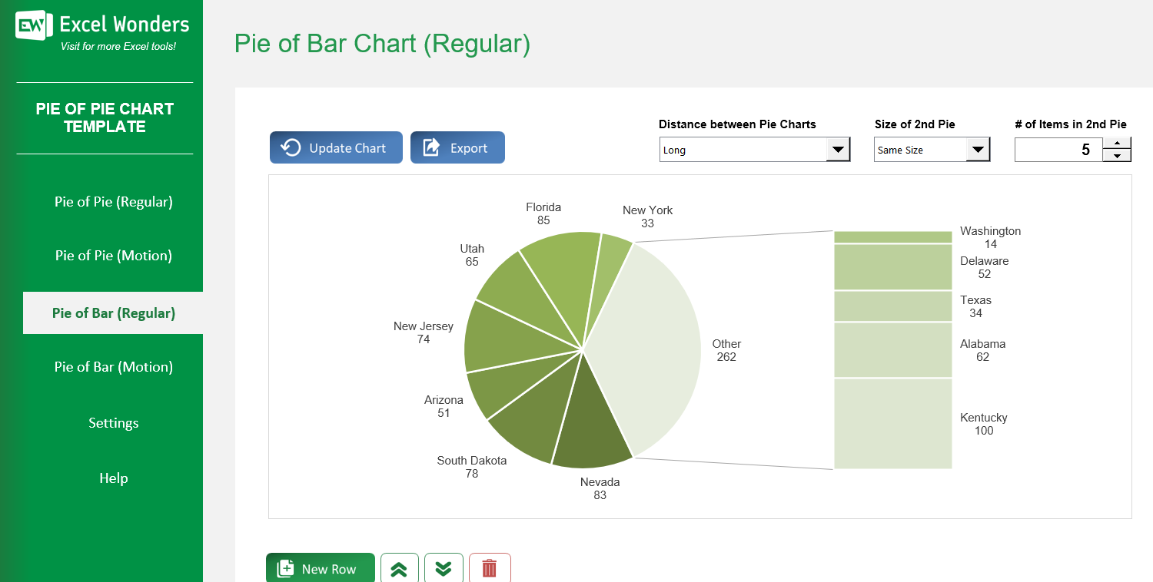Open the Size of 2nd Pie dropdown
The width and height of the screenshot is (1153, 582).
click(x=978, y=149)
